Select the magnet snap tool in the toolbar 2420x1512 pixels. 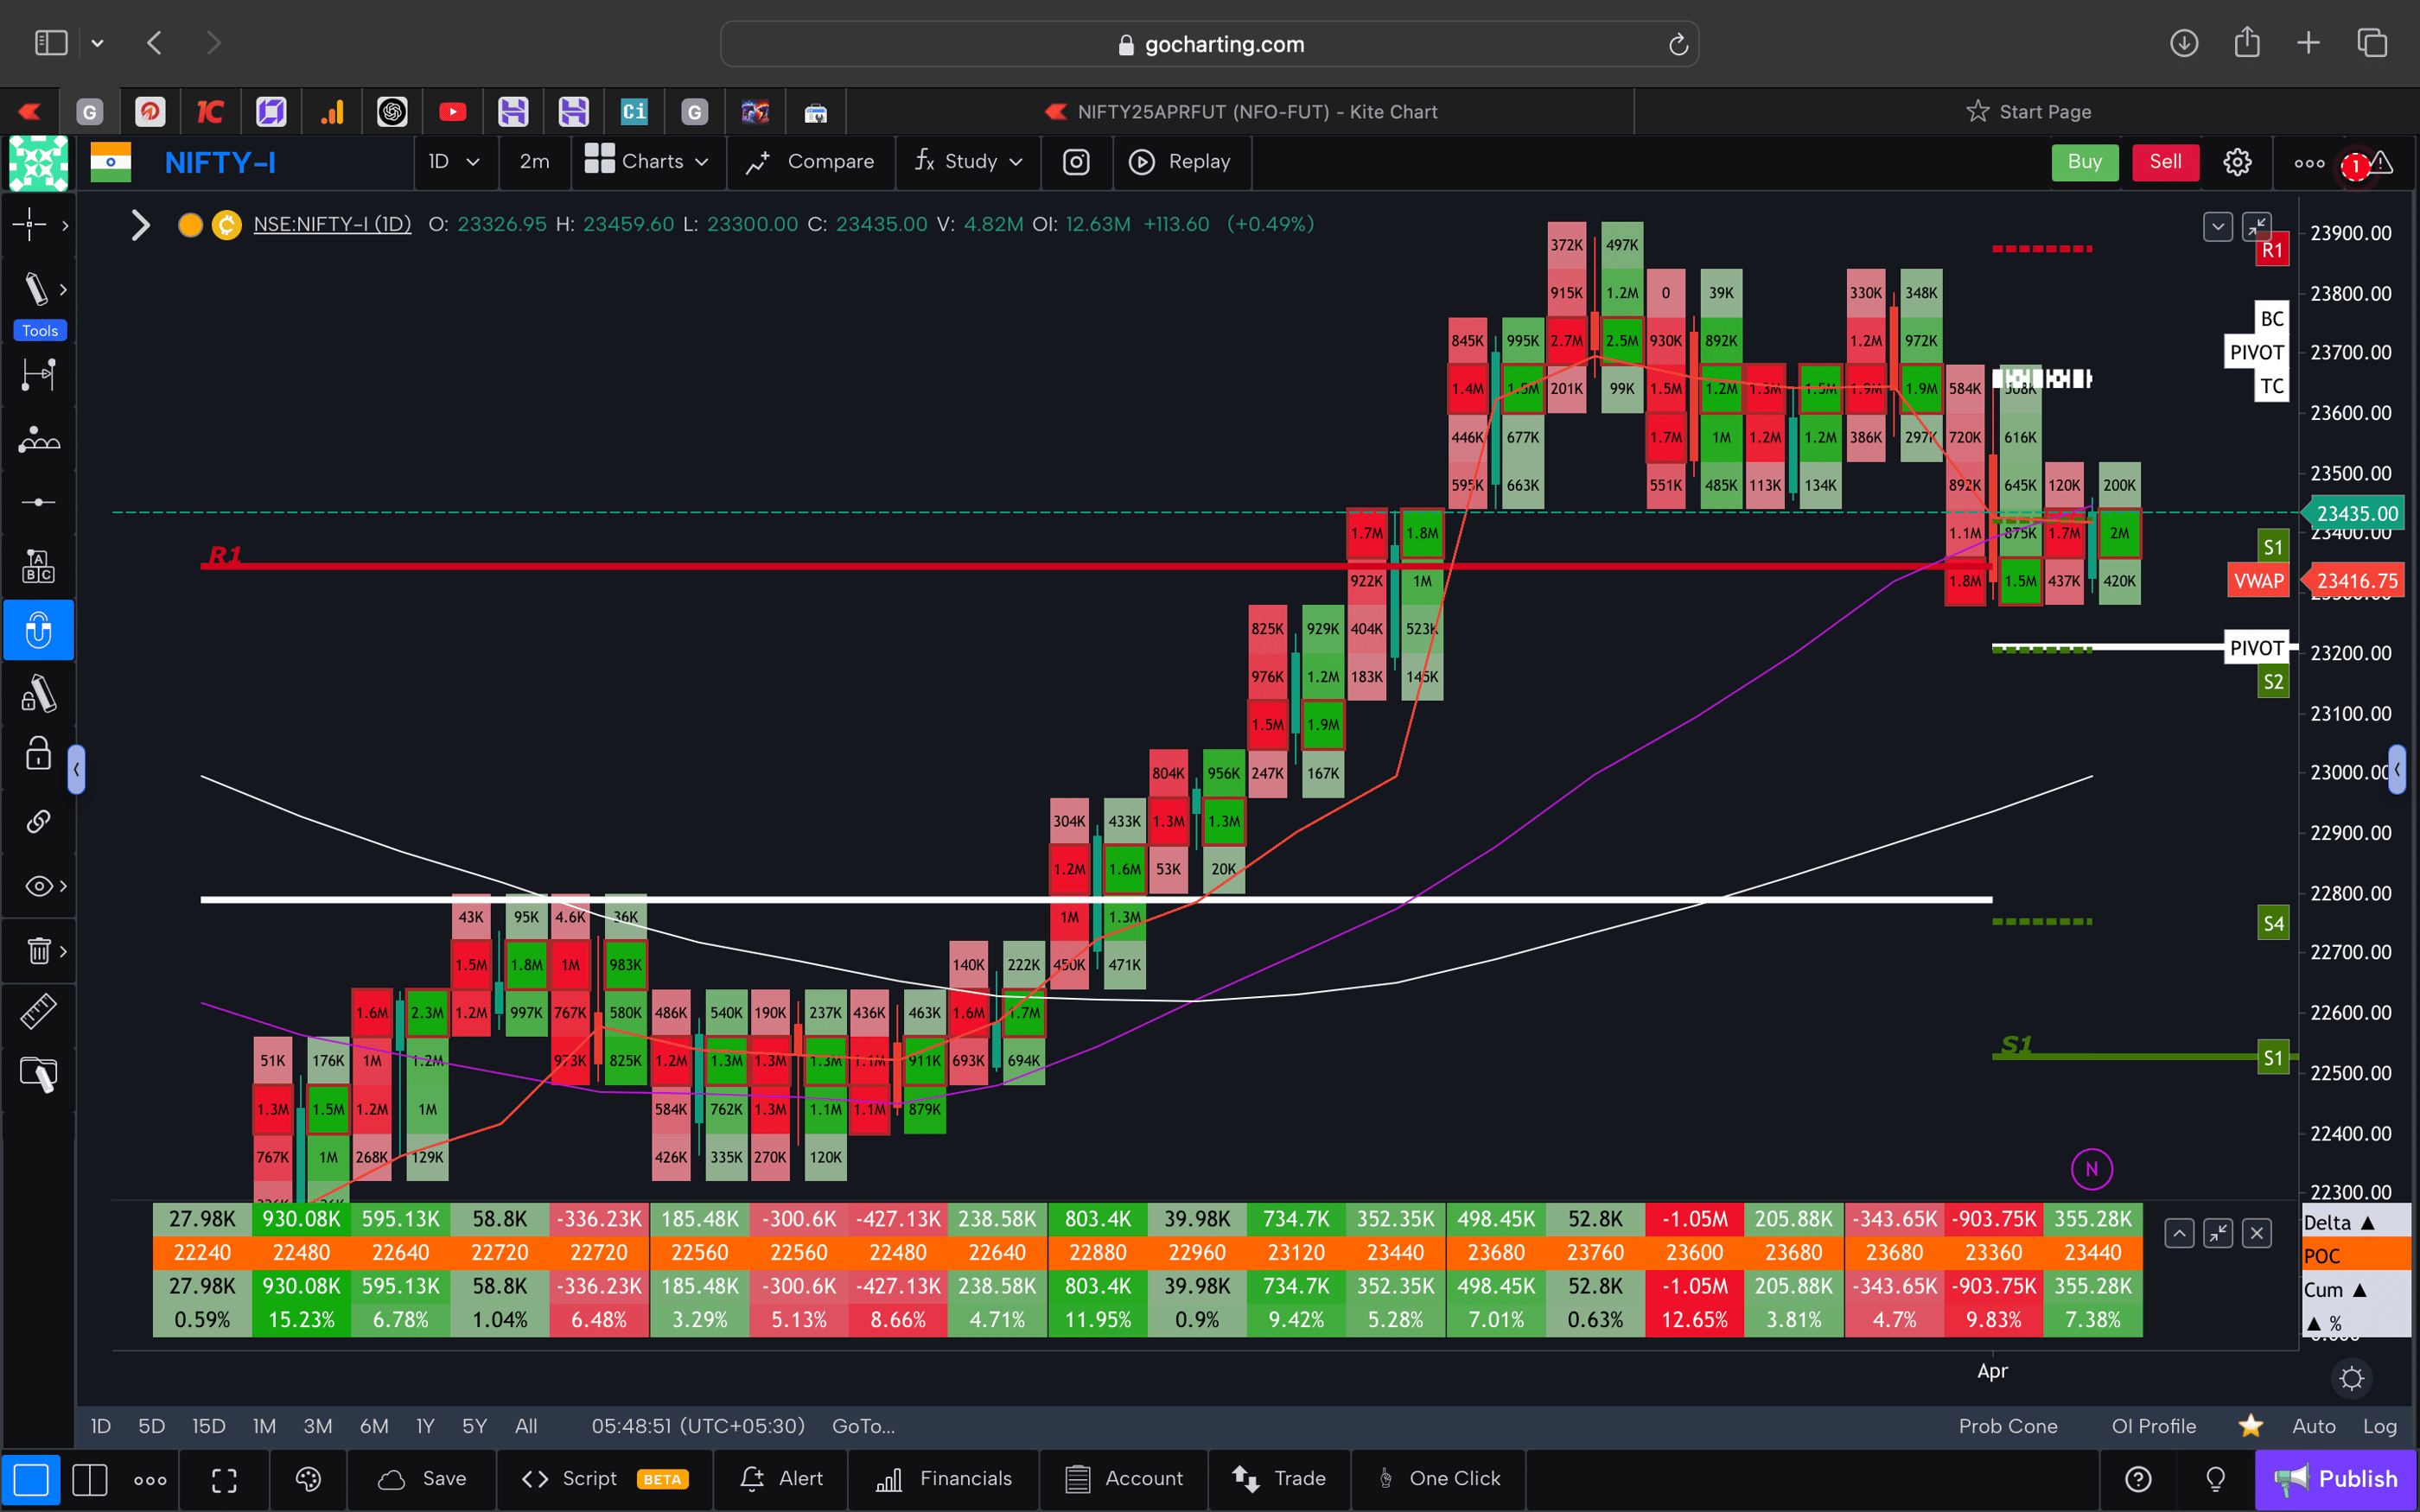(39, 630)
